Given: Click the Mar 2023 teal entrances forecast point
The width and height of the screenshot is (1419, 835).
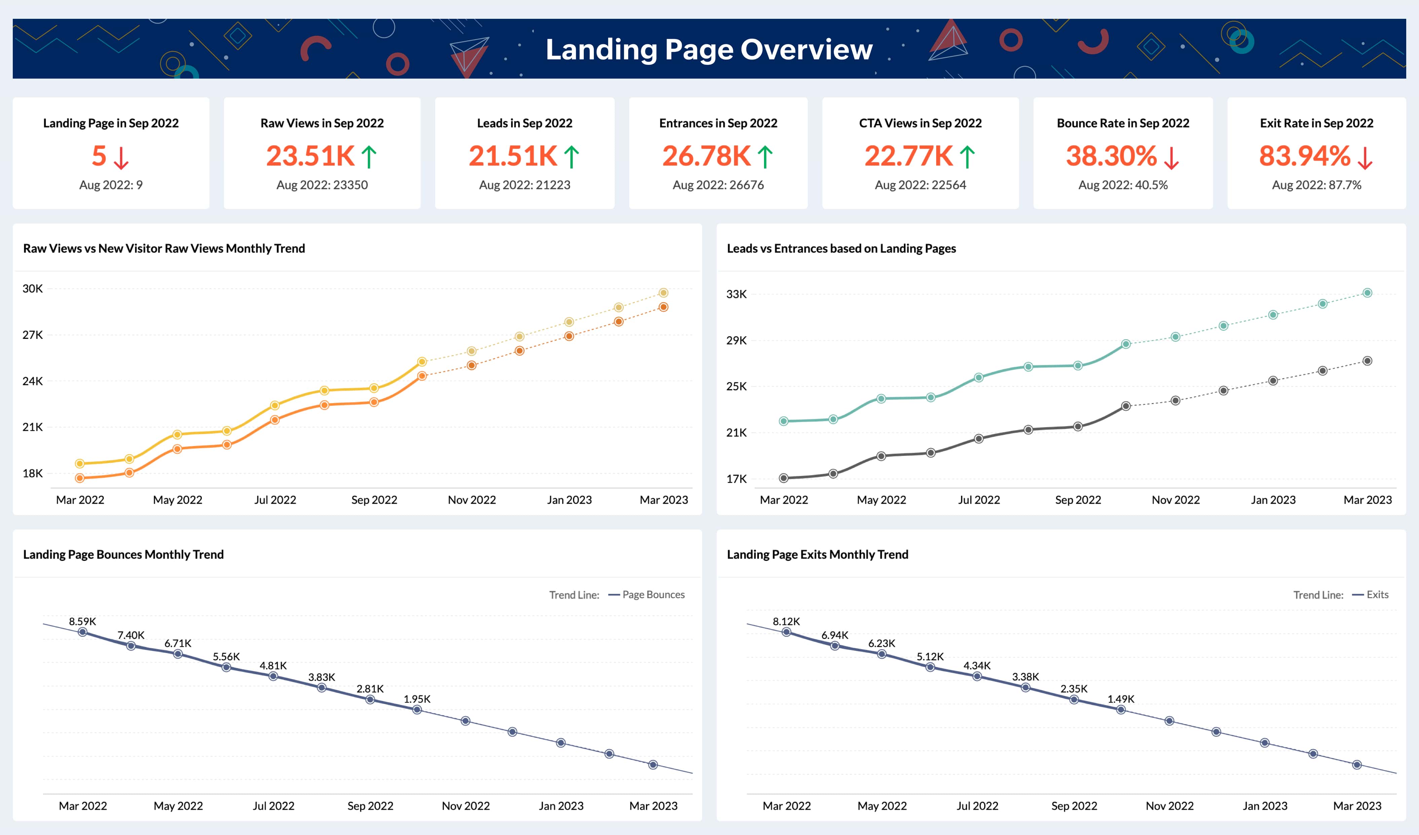Looking at the screenshot, I should click(x=1367, y=293).
